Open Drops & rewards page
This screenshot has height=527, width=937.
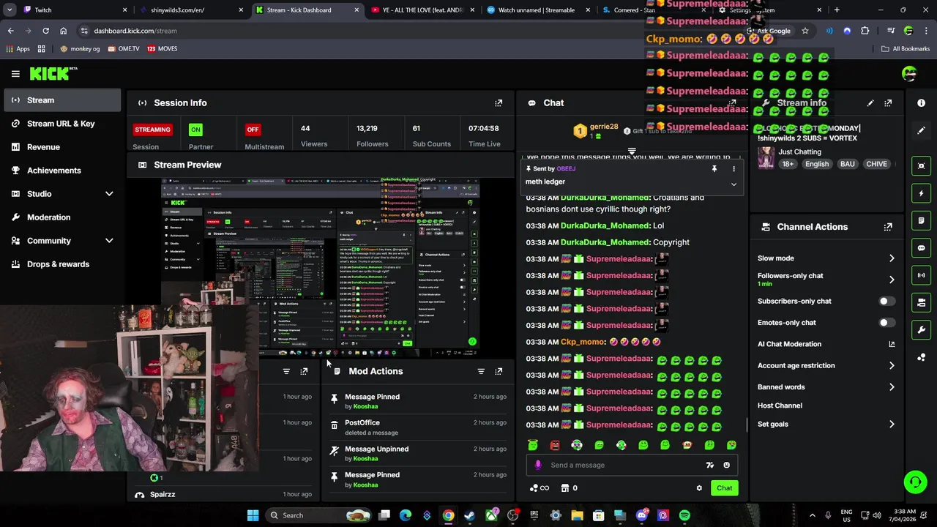62,264
